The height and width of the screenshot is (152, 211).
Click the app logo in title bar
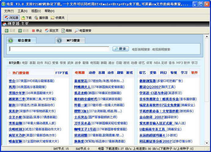[3, 4]
